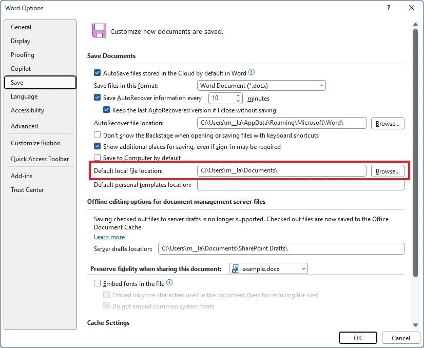The height and width of the screenshot is (348, 424).
Task: Enable Embed fonts in the file
Action: coord(97,283)
